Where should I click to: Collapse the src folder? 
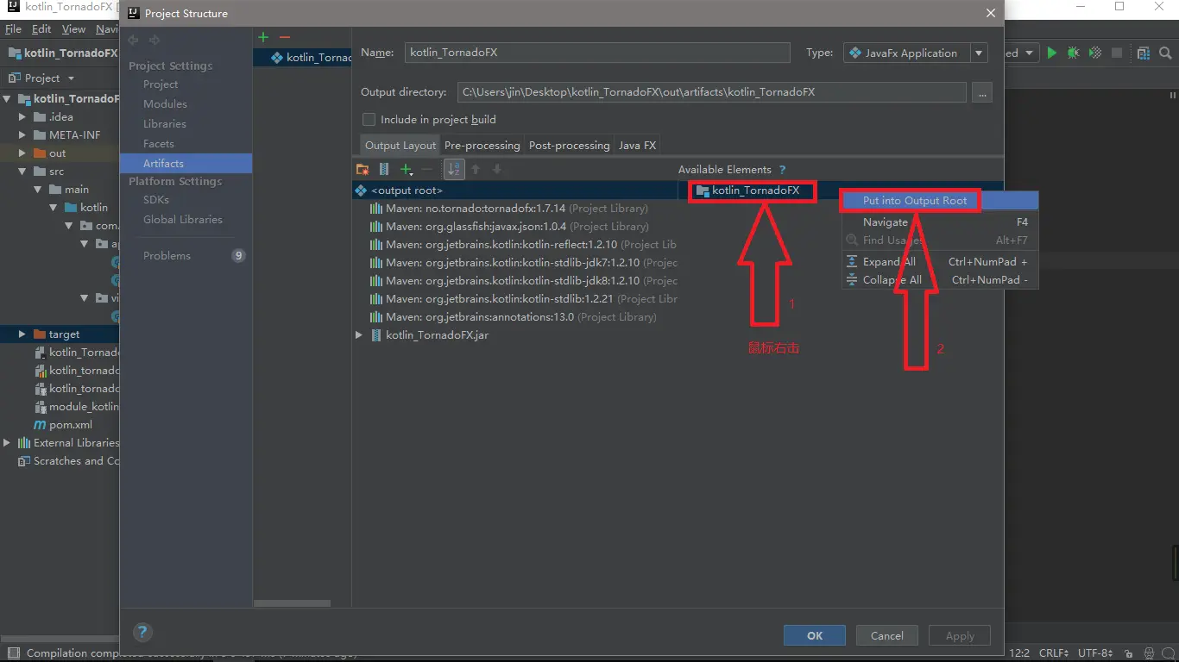point(23,172)
